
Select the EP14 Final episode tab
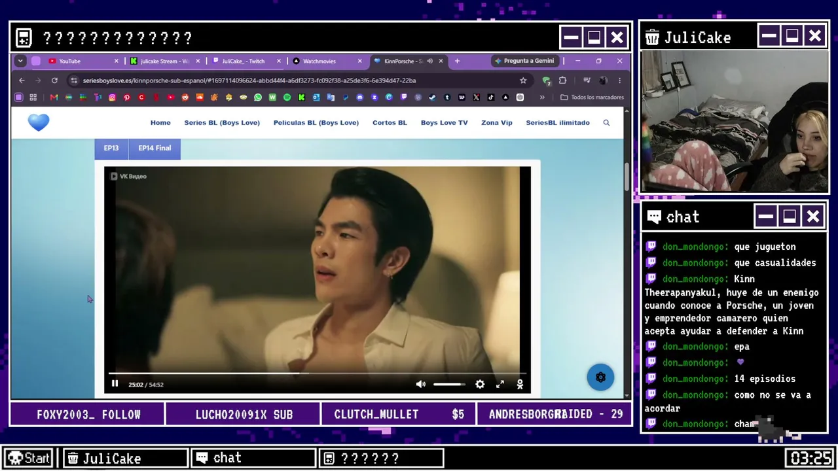[155, 148]
